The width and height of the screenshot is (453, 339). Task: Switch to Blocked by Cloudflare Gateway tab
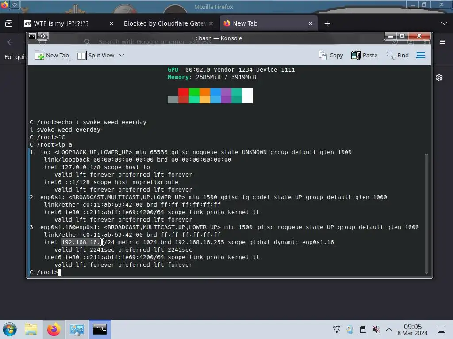(x=165, y=23)
